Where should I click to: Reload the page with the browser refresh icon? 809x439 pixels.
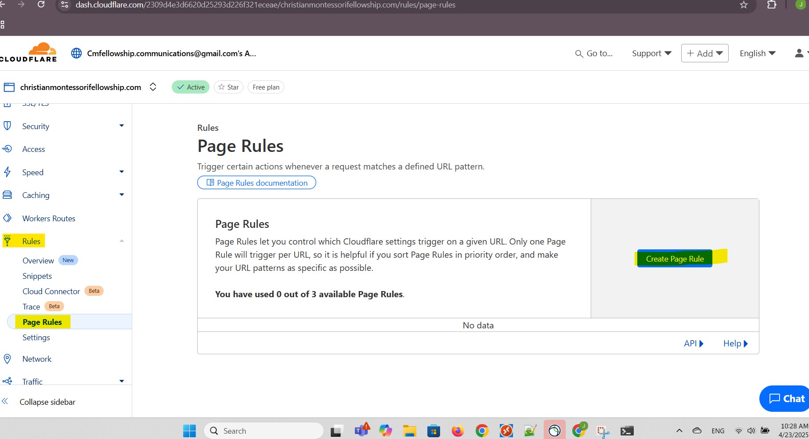(41, 4)
